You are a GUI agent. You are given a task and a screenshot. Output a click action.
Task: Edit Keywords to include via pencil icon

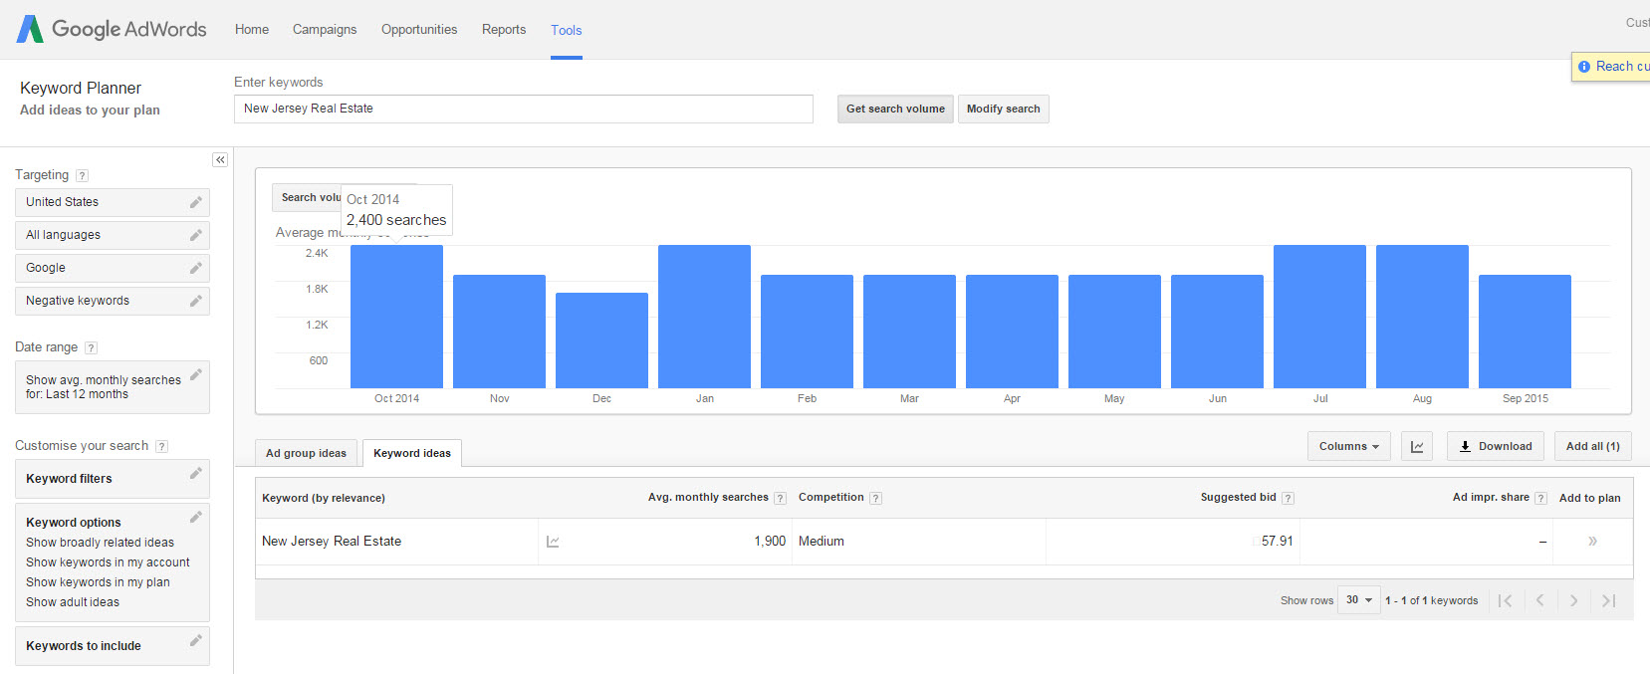click(x=196, y=640)
